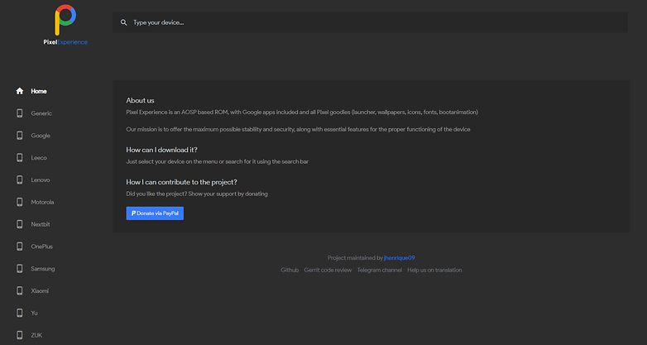Open the Leeco devices menu
This screenshot has height=345, width=647.
tap(39, 158)
